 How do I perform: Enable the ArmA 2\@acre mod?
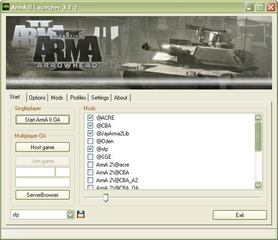[x=90, y=164]
